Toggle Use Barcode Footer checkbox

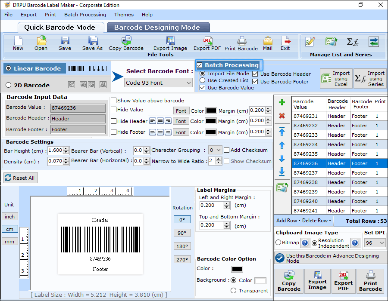pyautogui.click(x=255, y=82)
